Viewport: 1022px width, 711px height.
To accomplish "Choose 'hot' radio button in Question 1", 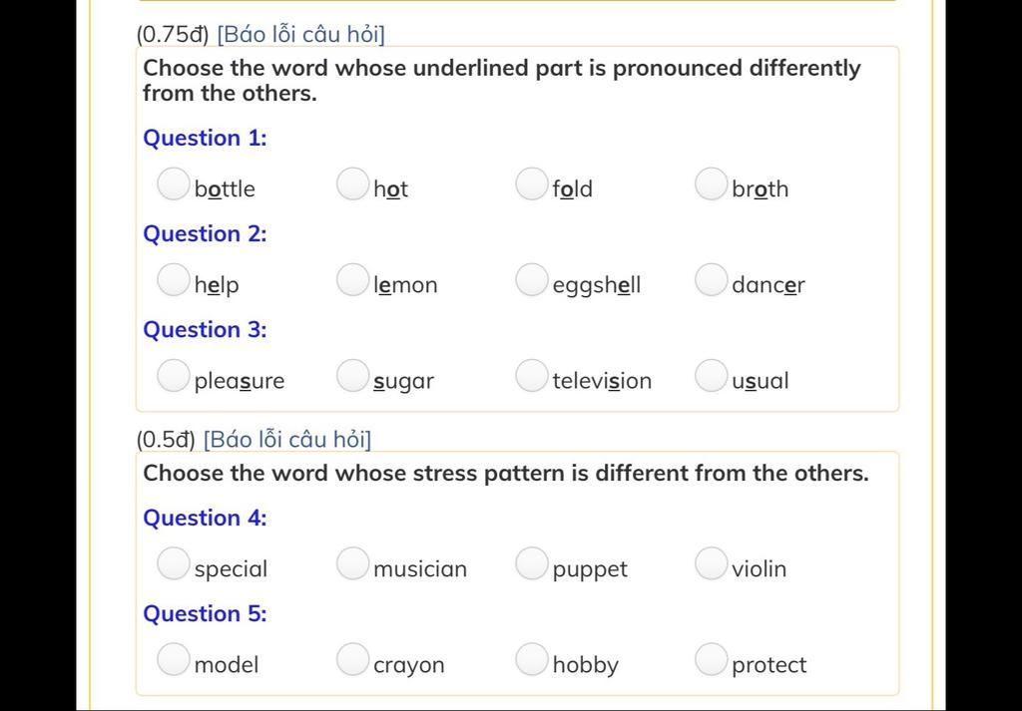I will click(x=352, y=184).
